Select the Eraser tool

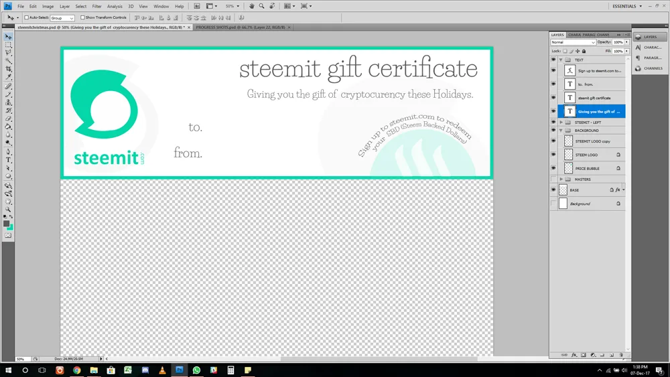pyautogui.click(x=8, y=119)
